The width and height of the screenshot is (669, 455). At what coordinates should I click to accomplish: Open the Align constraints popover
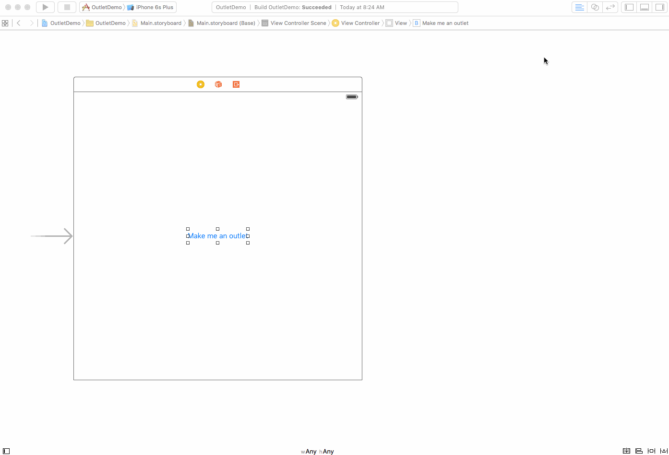pyautogui.click(x=638, y=451)
